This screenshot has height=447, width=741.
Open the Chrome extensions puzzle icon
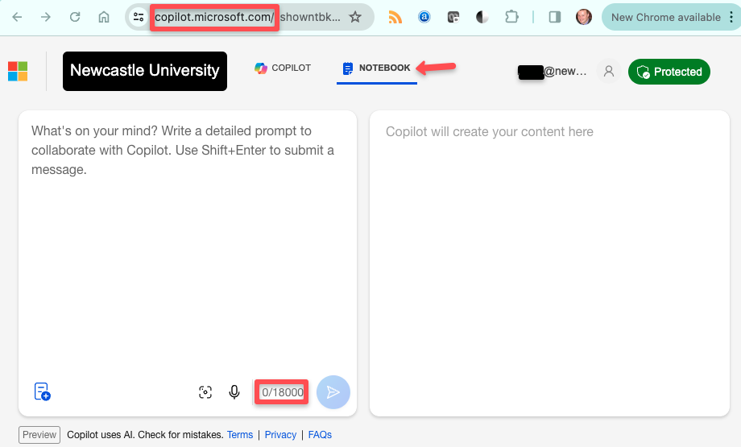pos(511,17)
